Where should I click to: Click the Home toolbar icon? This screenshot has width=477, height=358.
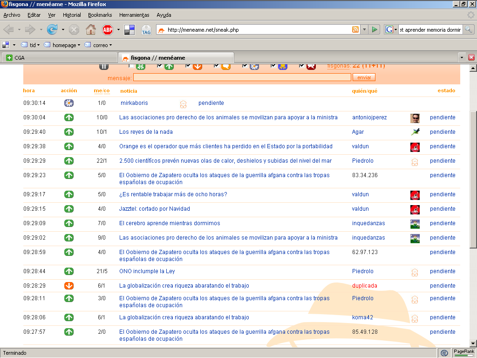pos(91,30)
